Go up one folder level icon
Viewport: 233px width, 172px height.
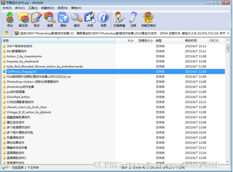click(6, 33)
